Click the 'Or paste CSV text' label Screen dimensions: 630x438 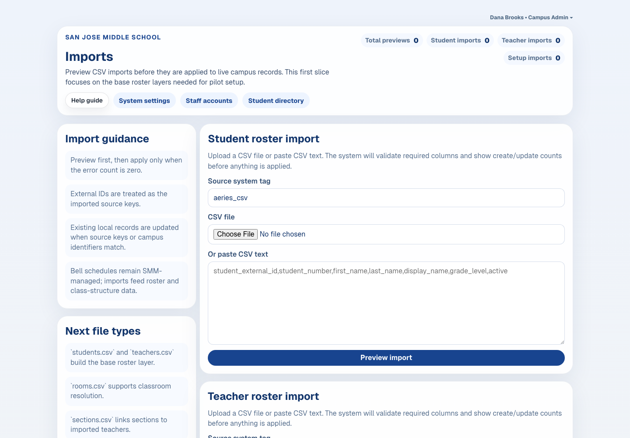click(238, 254)
